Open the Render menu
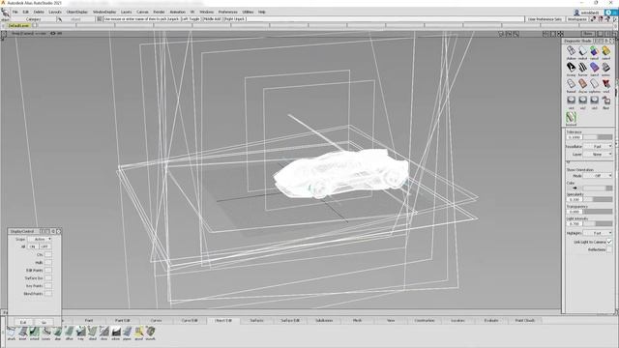The width and height of the screenshot is (619, 348). pos(159,12)
